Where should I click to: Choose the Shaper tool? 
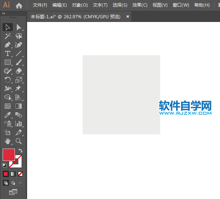point(8,71)
